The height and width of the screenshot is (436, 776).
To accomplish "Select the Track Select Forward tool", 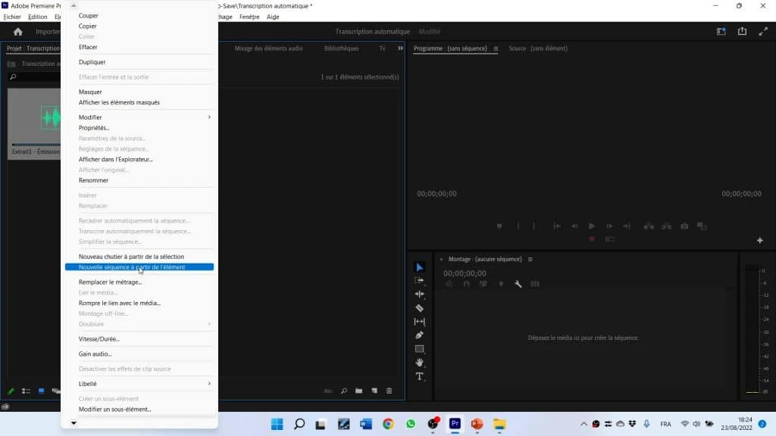I will coord(419,281).
